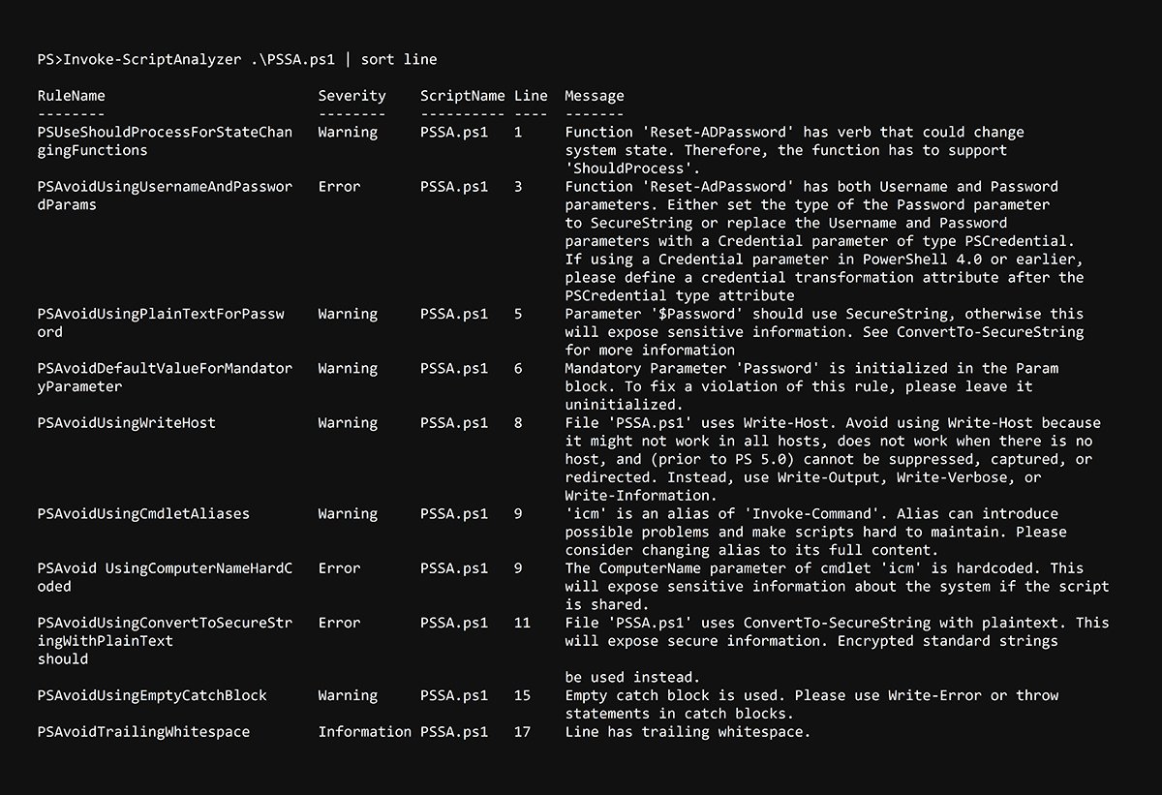Click line number 15 for the empty catch warning
Image resolution: width=1162 pixels, height=795 pixels.
coord(521,695)
